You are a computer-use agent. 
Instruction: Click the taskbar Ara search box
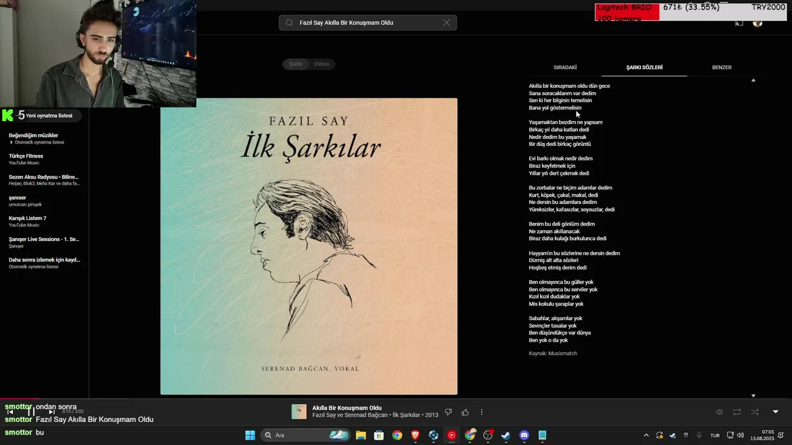coord(306,435)
